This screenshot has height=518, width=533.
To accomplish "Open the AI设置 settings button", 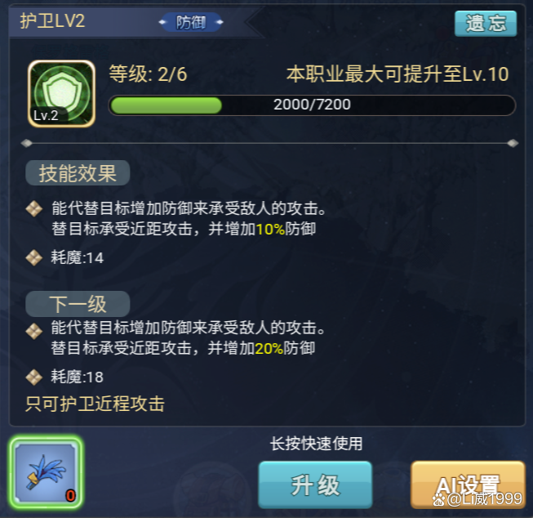I will point(468,485).
